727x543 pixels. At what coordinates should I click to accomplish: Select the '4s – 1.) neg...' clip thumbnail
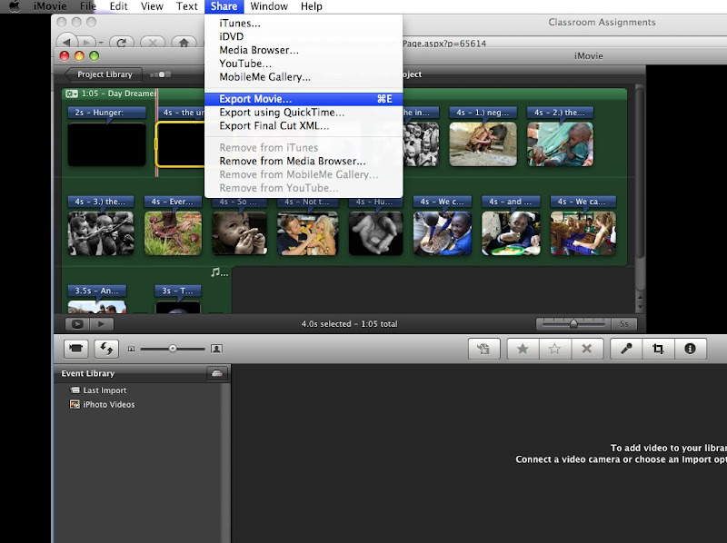(x=483, y=144)
